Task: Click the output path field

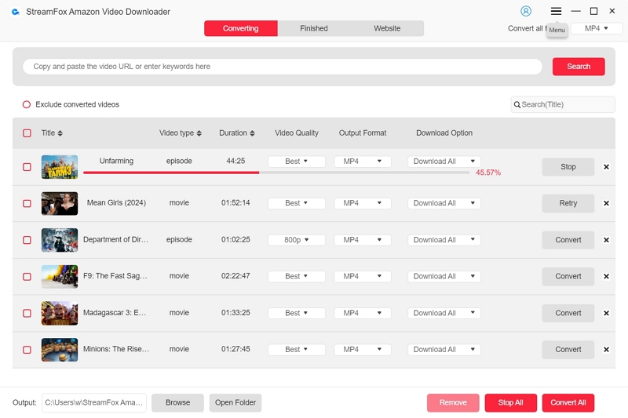Action: [x=94, y=403]
